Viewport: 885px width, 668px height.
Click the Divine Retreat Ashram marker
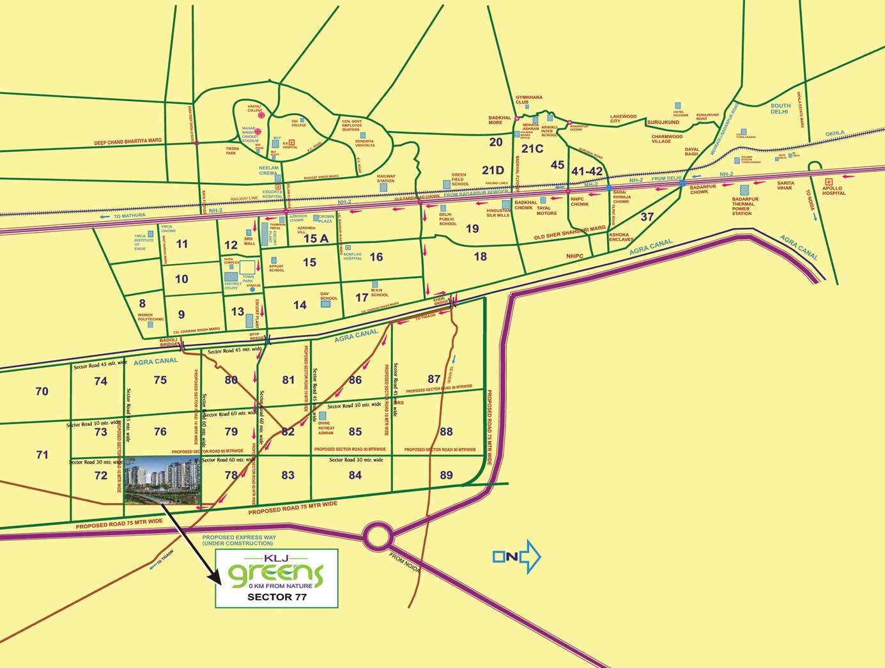coord(322,416)
